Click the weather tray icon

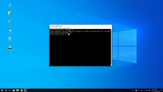tap(138, 90)
